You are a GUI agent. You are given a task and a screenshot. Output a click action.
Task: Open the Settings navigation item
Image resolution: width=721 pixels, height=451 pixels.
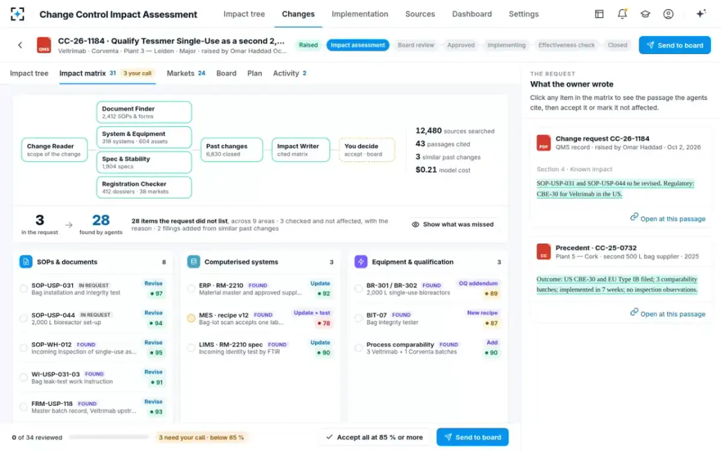[x=524, y=14]
